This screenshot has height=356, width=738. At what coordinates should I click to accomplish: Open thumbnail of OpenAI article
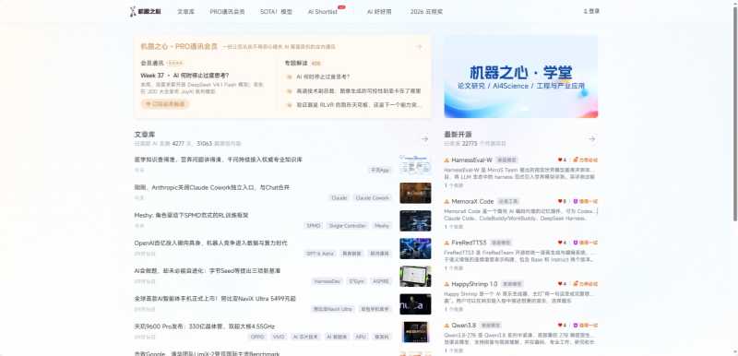click(415, 248)
